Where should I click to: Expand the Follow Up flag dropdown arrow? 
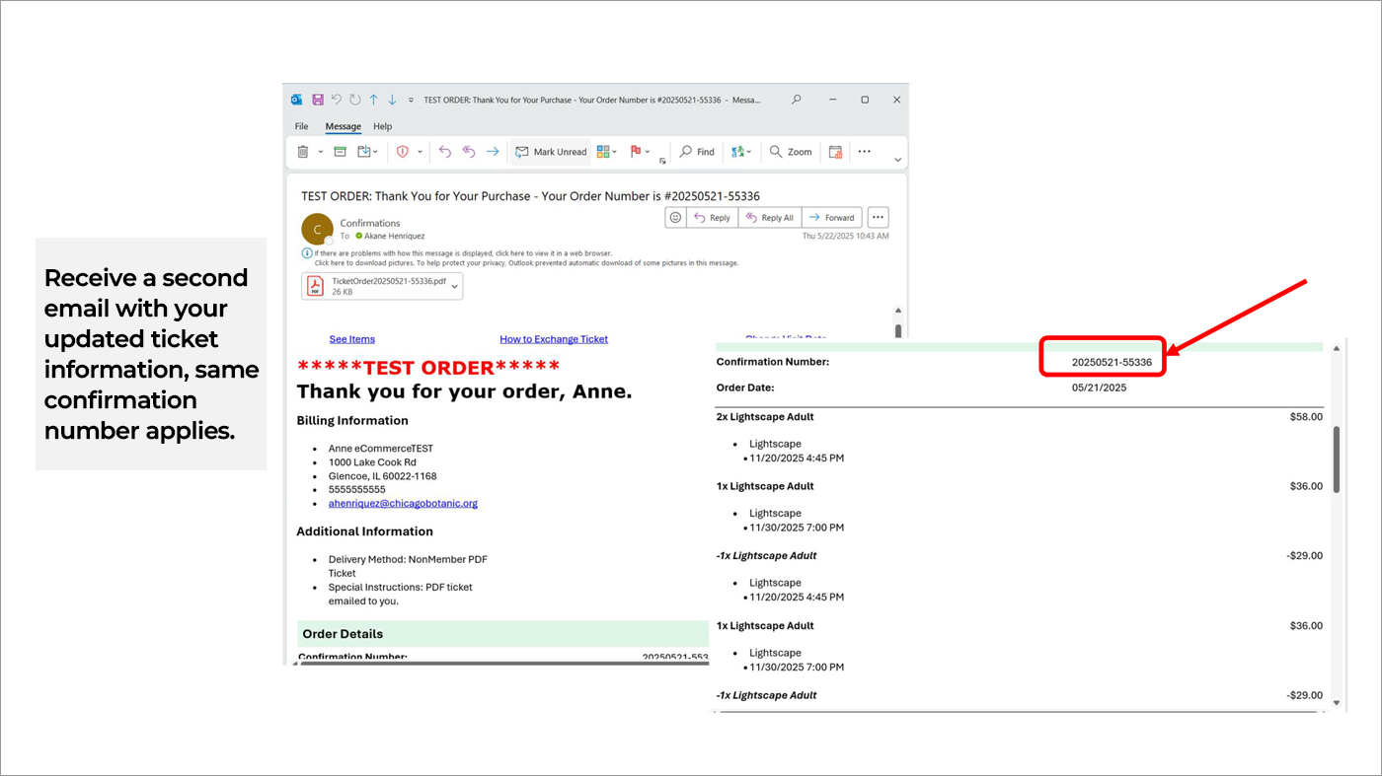(649, 152)
